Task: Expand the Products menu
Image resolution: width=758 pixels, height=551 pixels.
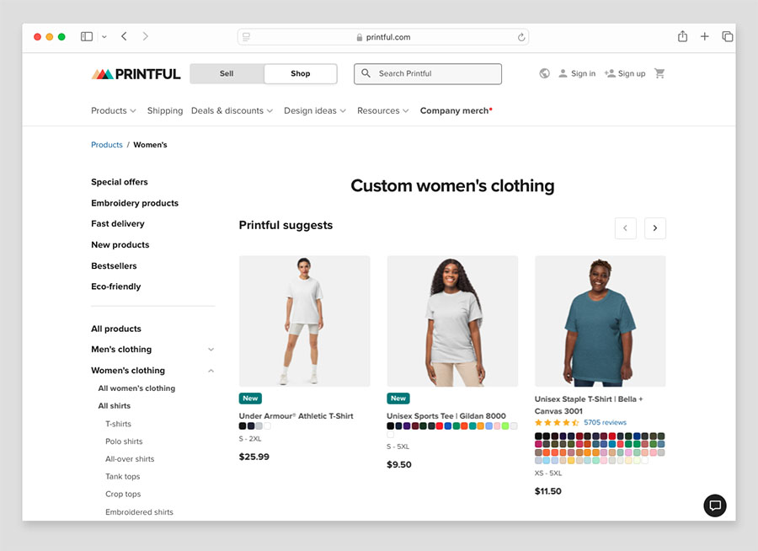Action: [x=114, y=110]
